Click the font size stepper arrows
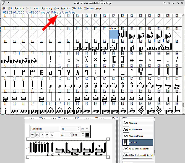Image resolution: width=185 pixels, height=163 pixels. (78, 129)
